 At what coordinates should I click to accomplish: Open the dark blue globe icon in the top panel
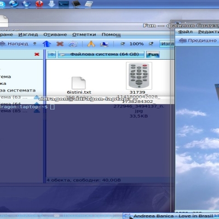coord(26,4)
